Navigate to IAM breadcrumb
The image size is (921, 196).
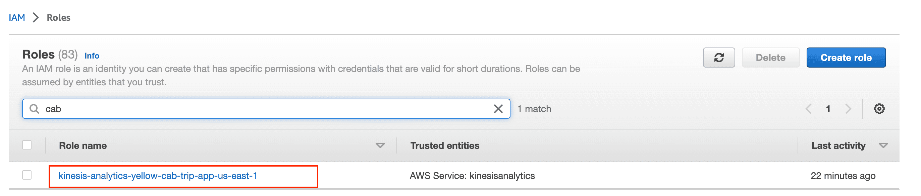point(17,17)
